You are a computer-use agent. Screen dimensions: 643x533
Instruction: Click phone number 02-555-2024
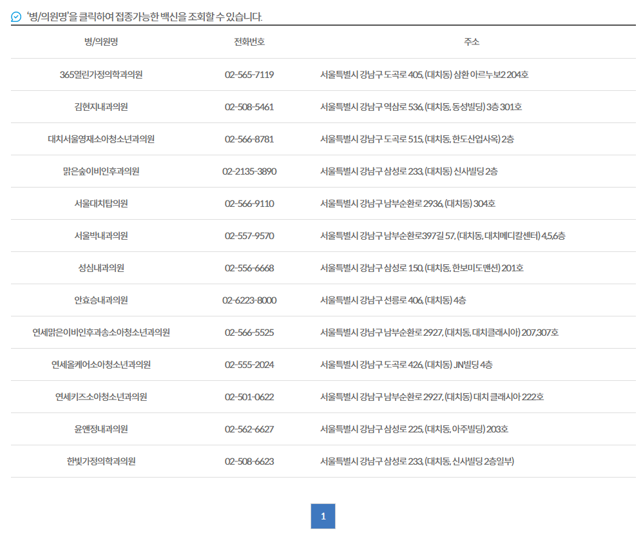tap(249, 365)
